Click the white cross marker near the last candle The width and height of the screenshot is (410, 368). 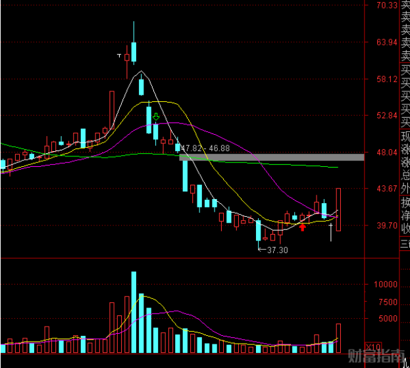[331, 232]
